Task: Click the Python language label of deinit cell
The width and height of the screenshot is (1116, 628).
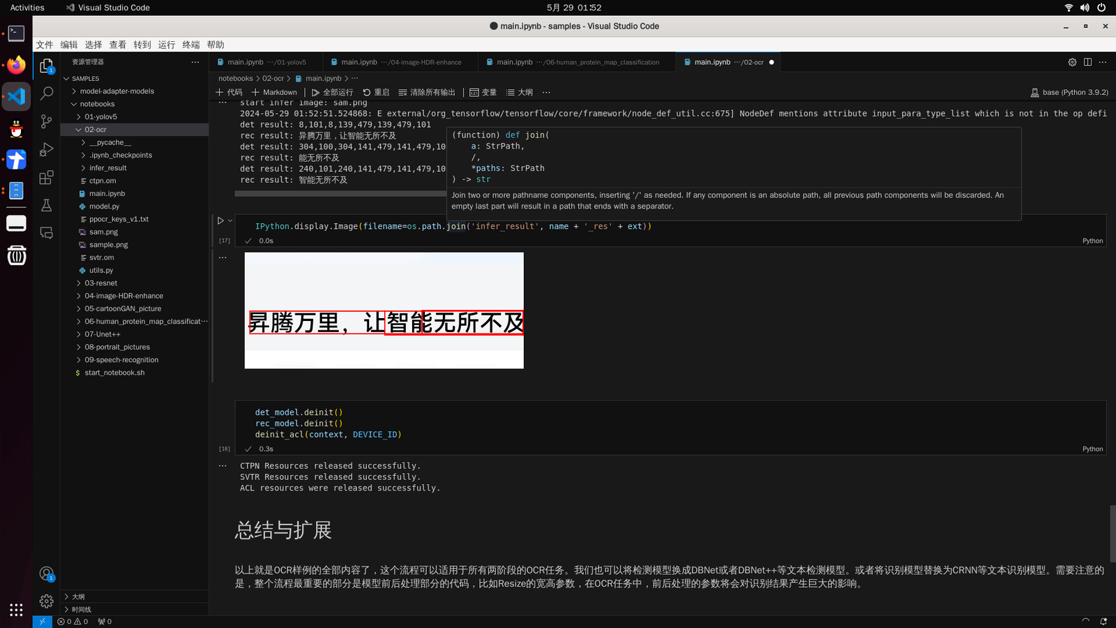Action: click(1092, 449)
